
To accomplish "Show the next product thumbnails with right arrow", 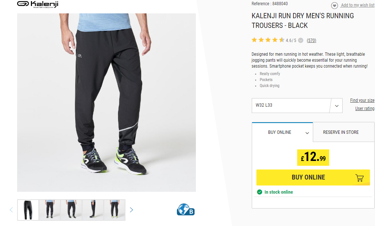I will click(x=131, y=210).
